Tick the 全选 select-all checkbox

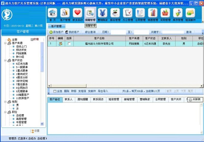(55, 91)
